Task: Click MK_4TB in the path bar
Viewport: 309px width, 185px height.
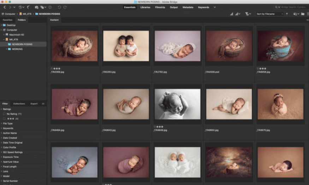Action: [25, 14]
